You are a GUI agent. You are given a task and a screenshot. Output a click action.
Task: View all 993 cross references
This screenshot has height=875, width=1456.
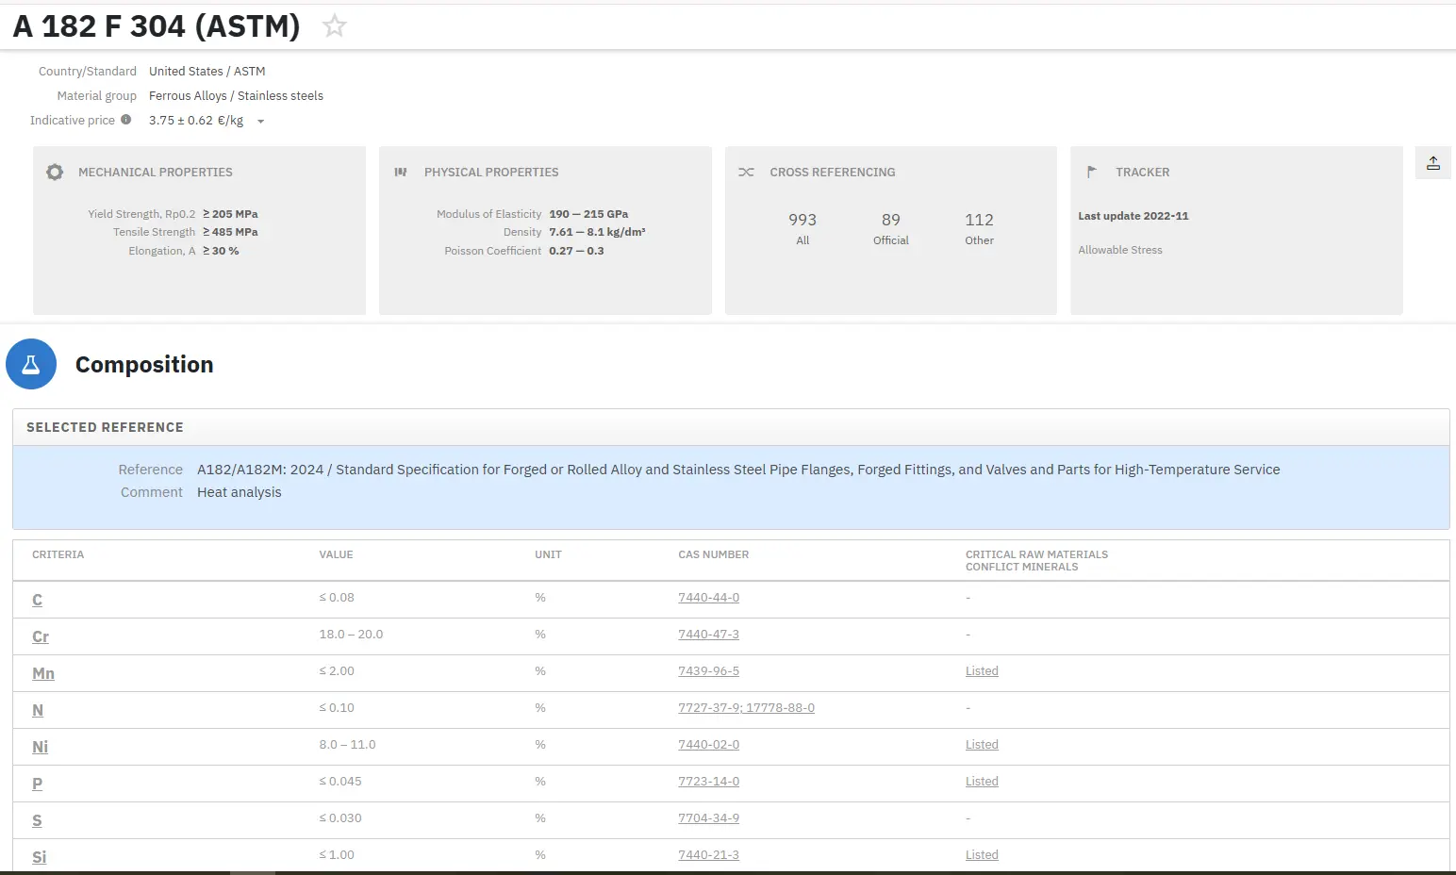pyautogui.click(x=802, y=228)
